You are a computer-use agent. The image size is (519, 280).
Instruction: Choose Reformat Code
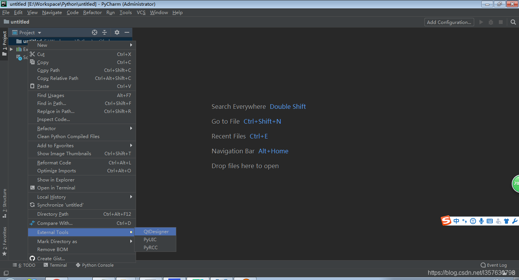click(82, 162)
